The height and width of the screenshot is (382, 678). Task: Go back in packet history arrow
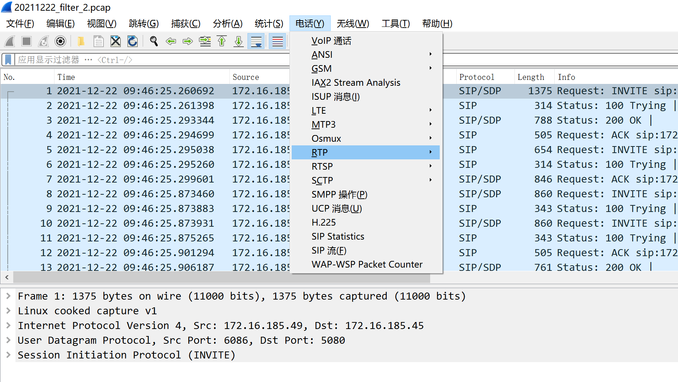[171, 41]
